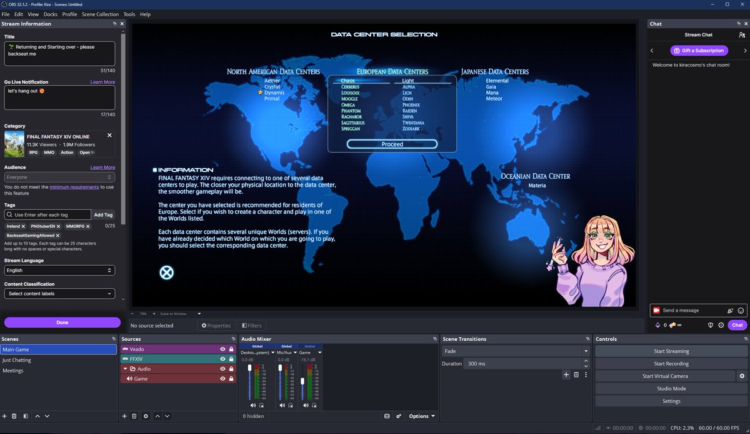750x434 pixels.
Task: Add a new source with plus icon
Action: point(124,416)
